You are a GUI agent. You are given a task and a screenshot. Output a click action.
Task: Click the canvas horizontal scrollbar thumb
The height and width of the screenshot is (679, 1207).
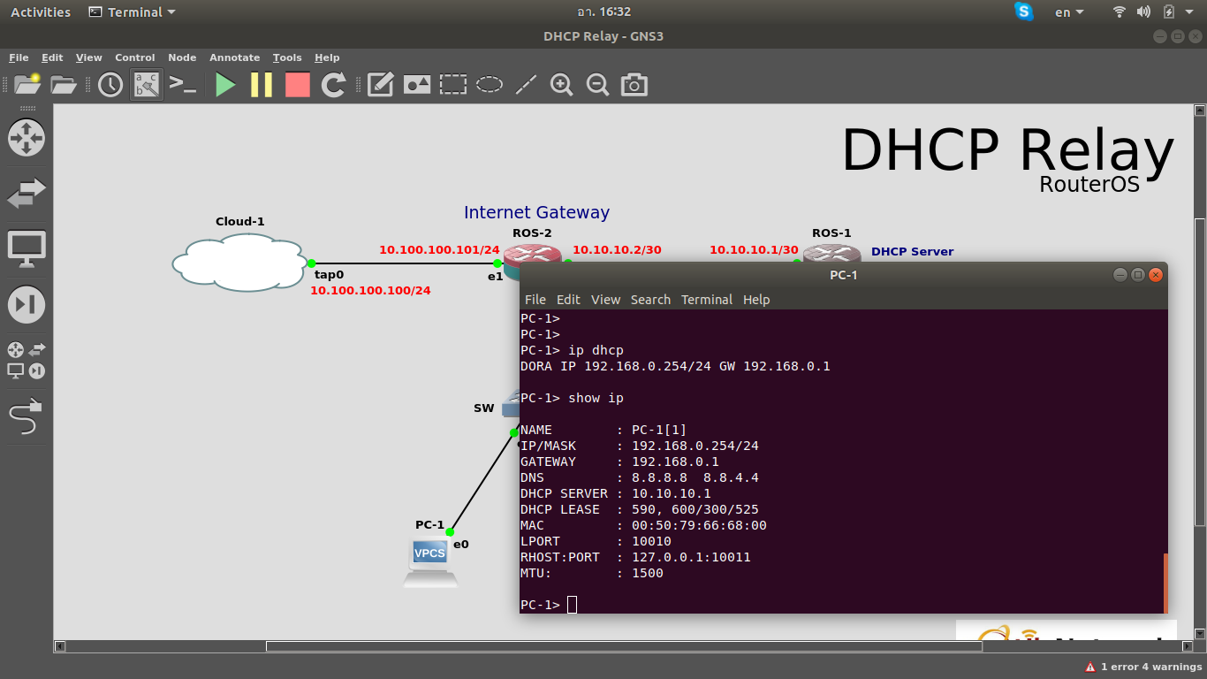624,646
